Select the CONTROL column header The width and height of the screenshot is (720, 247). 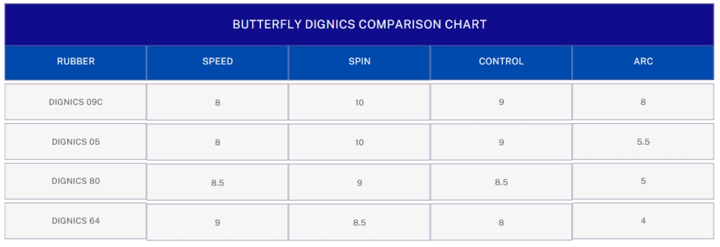[x=501, y=62]
